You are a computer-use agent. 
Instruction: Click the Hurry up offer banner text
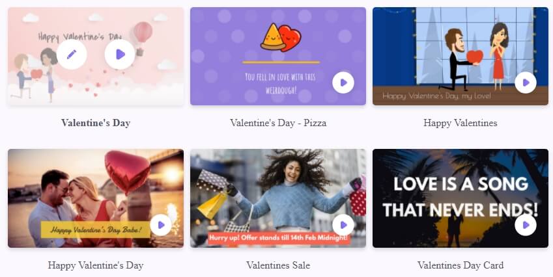point(278,238)
